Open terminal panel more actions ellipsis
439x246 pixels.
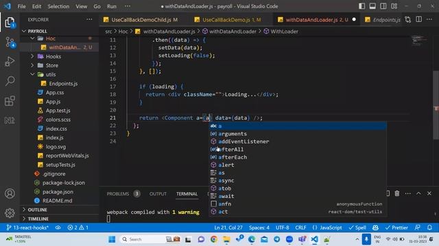(407, 193)
